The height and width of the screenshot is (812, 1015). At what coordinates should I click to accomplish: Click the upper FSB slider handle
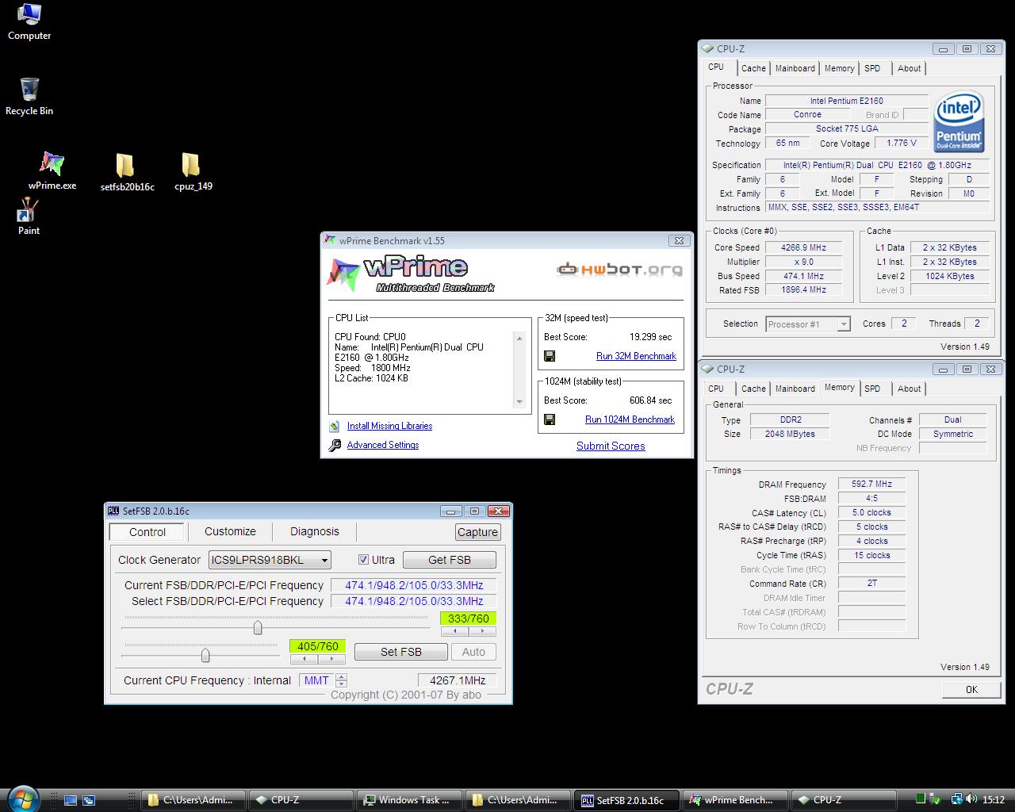point(258,628)
